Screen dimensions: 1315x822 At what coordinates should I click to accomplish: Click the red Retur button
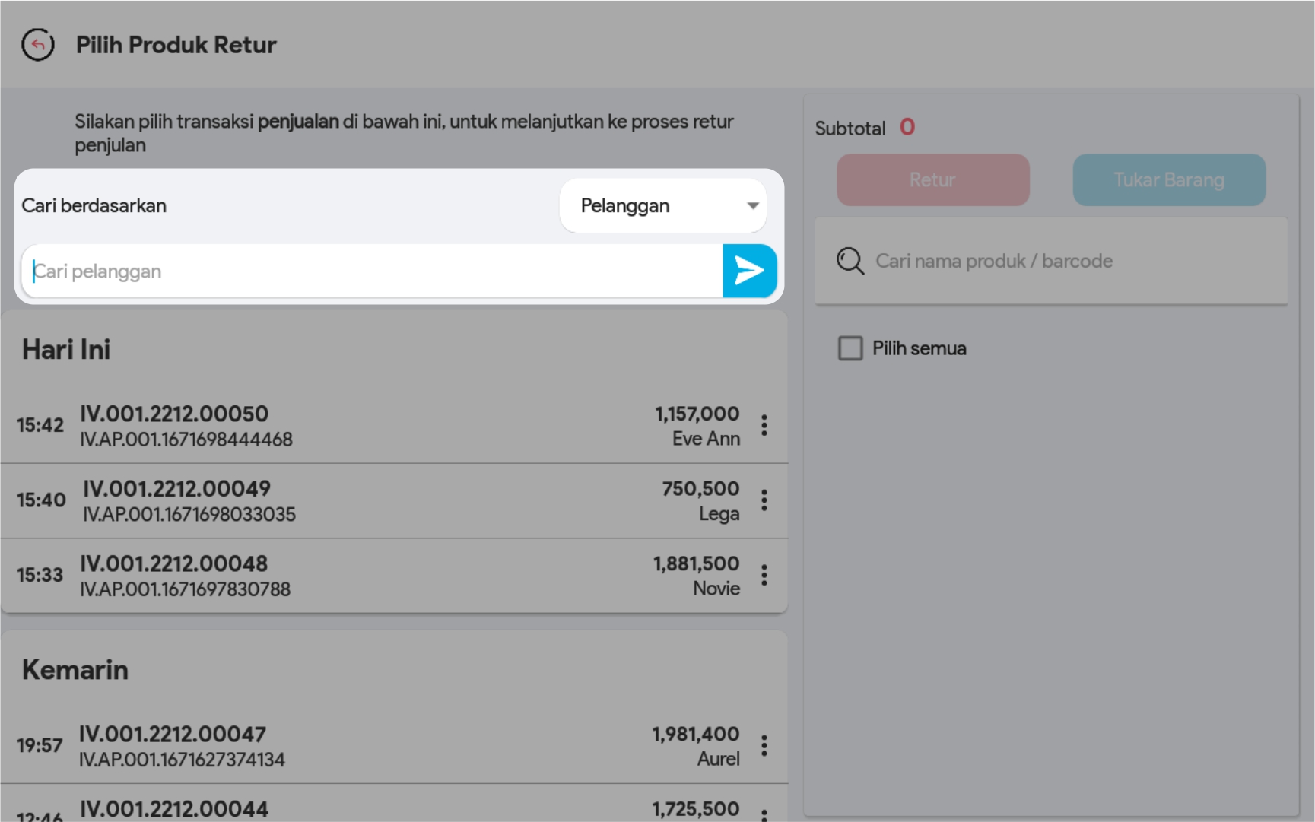point(932,180)
